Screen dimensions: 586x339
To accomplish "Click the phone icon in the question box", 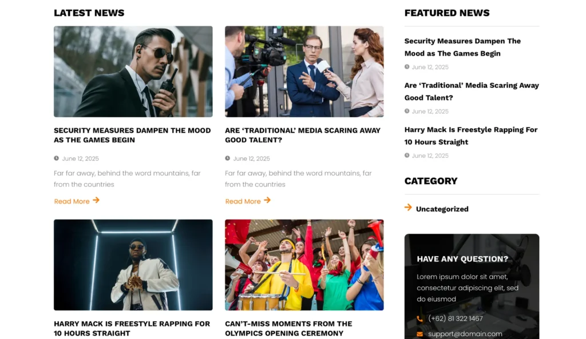I will (x=420, y=319).
